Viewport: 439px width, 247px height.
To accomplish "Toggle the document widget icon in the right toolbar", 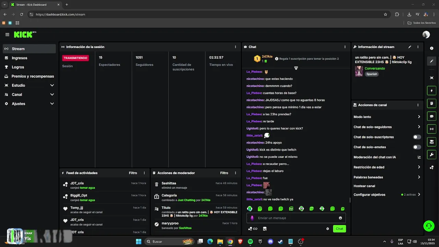I will 432,103.
